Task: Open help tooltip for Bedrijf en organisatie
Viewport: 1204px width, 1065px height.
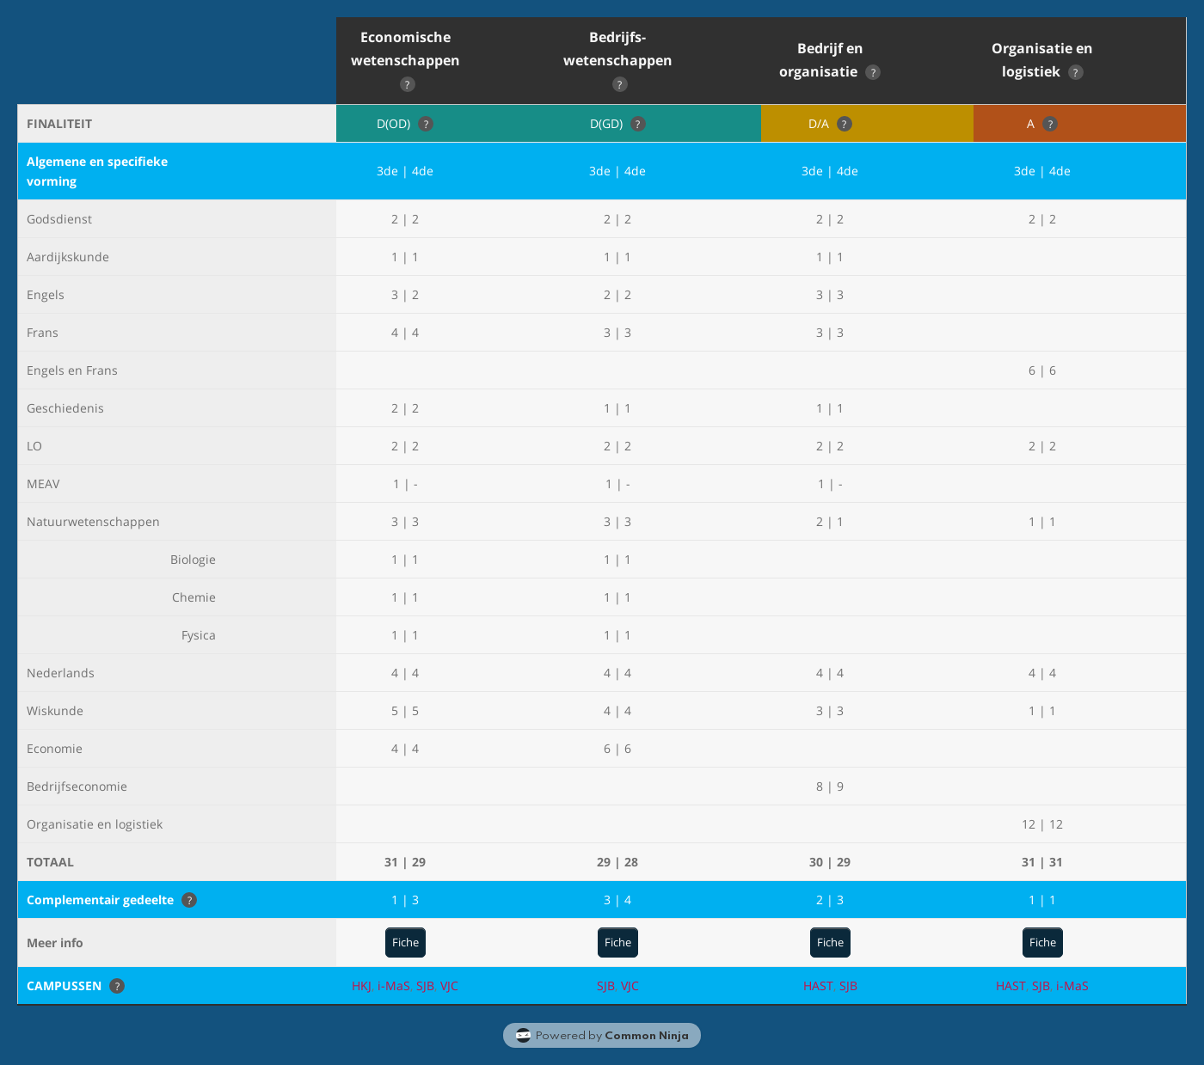Action: (x=873, y=72)
